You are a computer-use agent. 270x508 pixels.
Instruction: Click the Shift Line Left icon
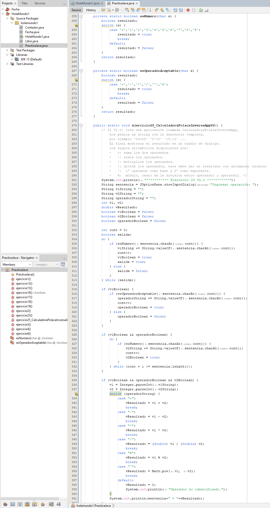click(x=175, y=10)
